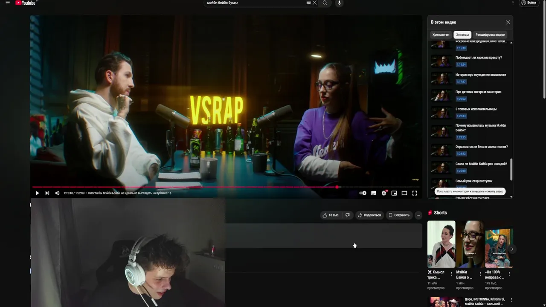The width and height of the screenshot is (546, 307).
Task: Click the search magnifier button
Action: point(325,3)
